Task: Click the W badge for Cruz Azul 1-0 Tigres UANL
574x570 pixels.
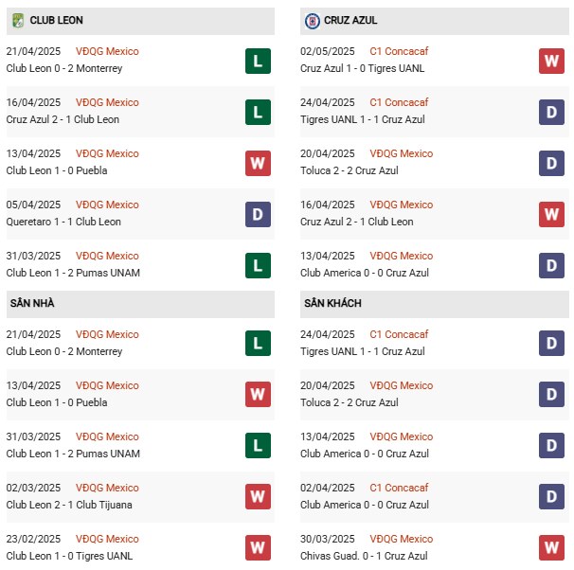Action: [551, 62]
